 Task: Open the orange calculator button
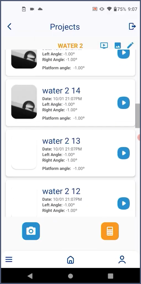(x=110, y=231)
